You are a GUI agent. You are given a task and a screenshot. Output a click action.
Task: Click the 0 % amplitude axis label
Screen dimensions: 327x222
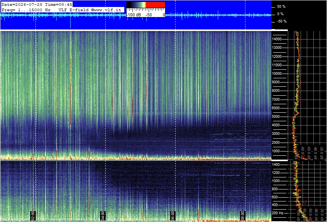[280, 14]
